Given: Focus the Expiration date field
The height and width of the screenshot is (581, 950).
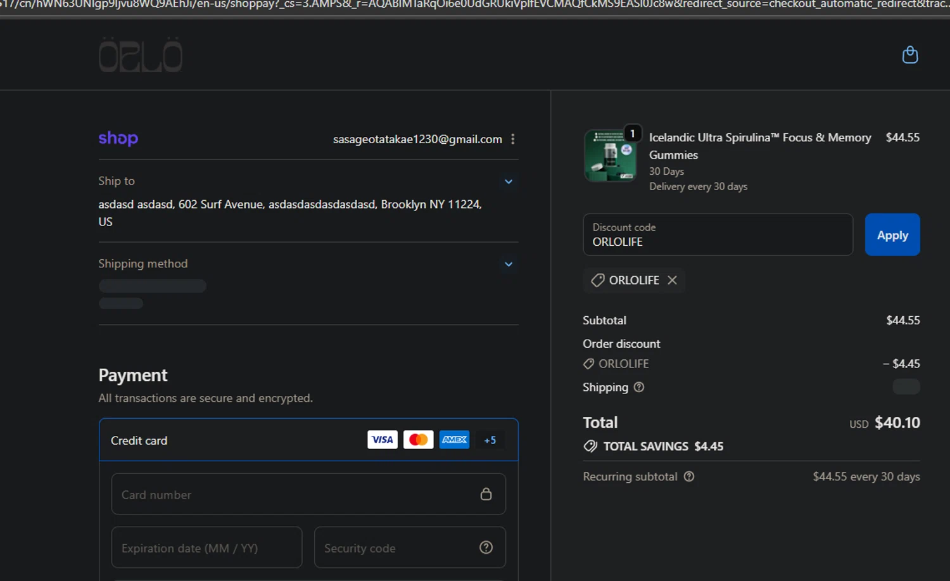Looking at the screenshot, I should point(206,547).
